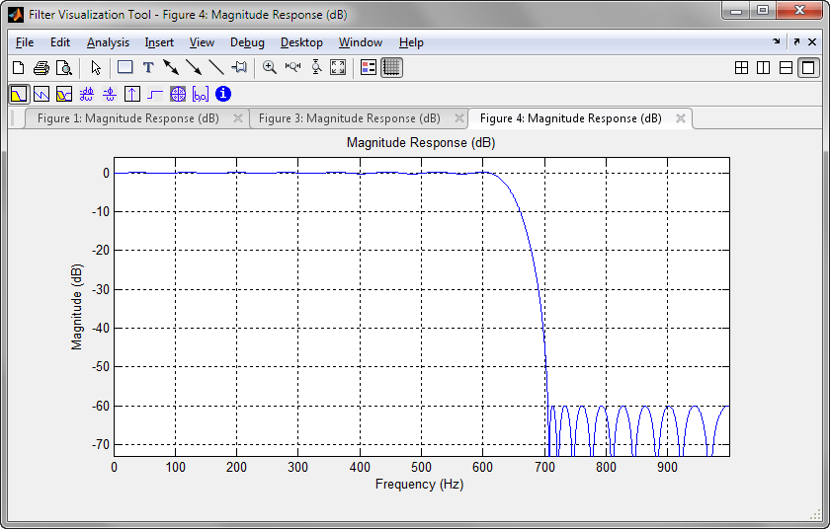
Task: Restore default full view zoom
Action: click(338, 67)
